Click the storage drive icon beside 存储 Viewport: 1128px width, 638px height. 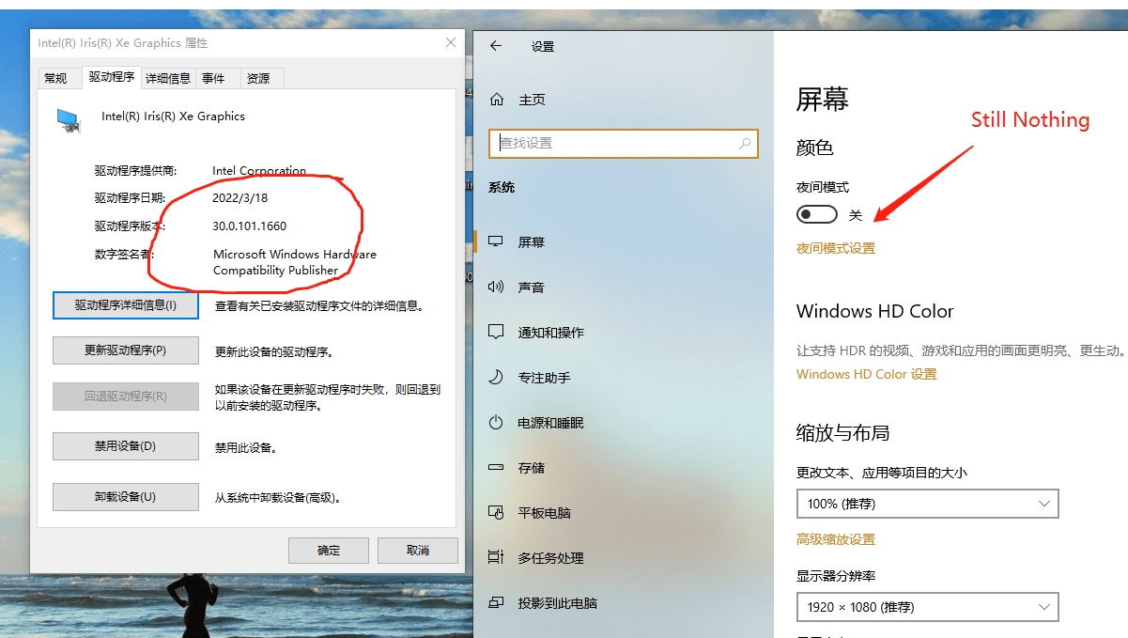[497, 467]
